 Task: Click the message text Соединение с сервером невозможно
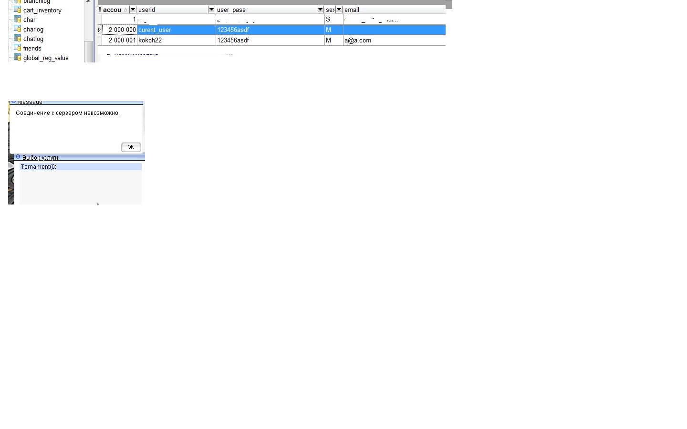[68, 113]
